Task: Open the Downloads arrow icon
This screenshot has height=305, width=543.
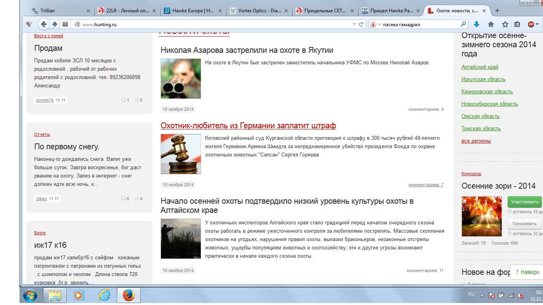Action: 477,24
